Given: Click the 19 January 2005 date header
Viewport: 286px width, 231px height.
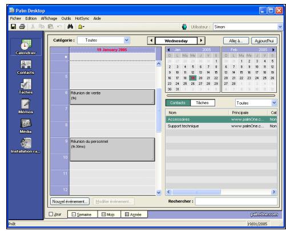Looking at the screenshot, I should coord(112,50).
